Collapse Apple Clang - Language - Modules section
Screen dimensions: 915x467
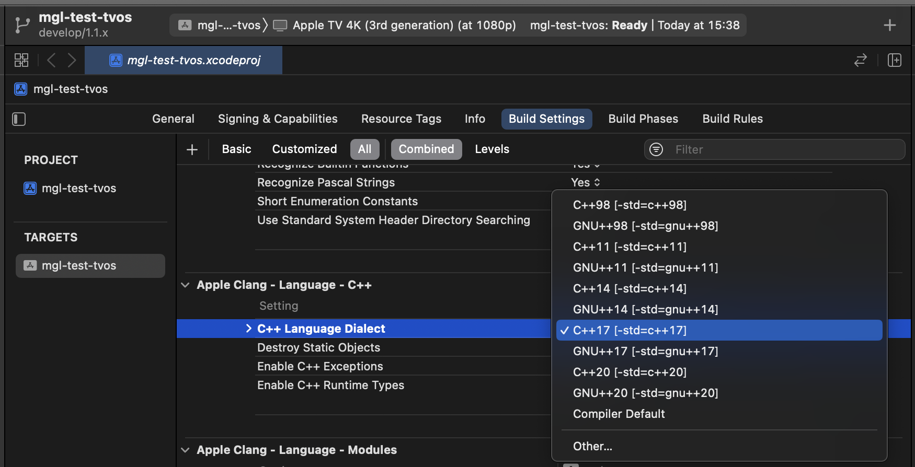click(x=185, y=450)
